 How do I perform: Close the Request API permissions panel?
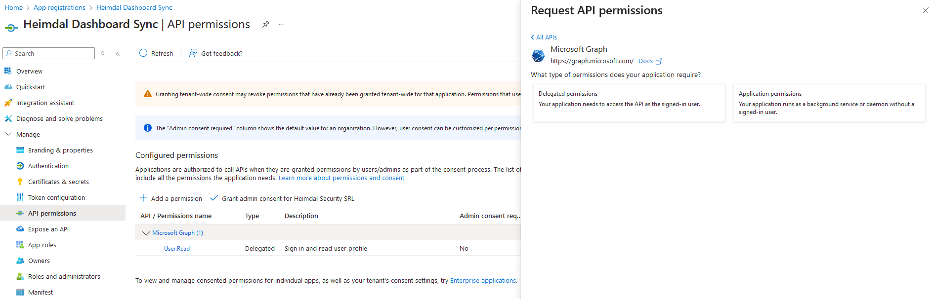coord(925,10)
